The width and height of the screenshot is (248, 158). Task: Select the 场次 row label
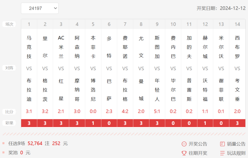[9, 24]
